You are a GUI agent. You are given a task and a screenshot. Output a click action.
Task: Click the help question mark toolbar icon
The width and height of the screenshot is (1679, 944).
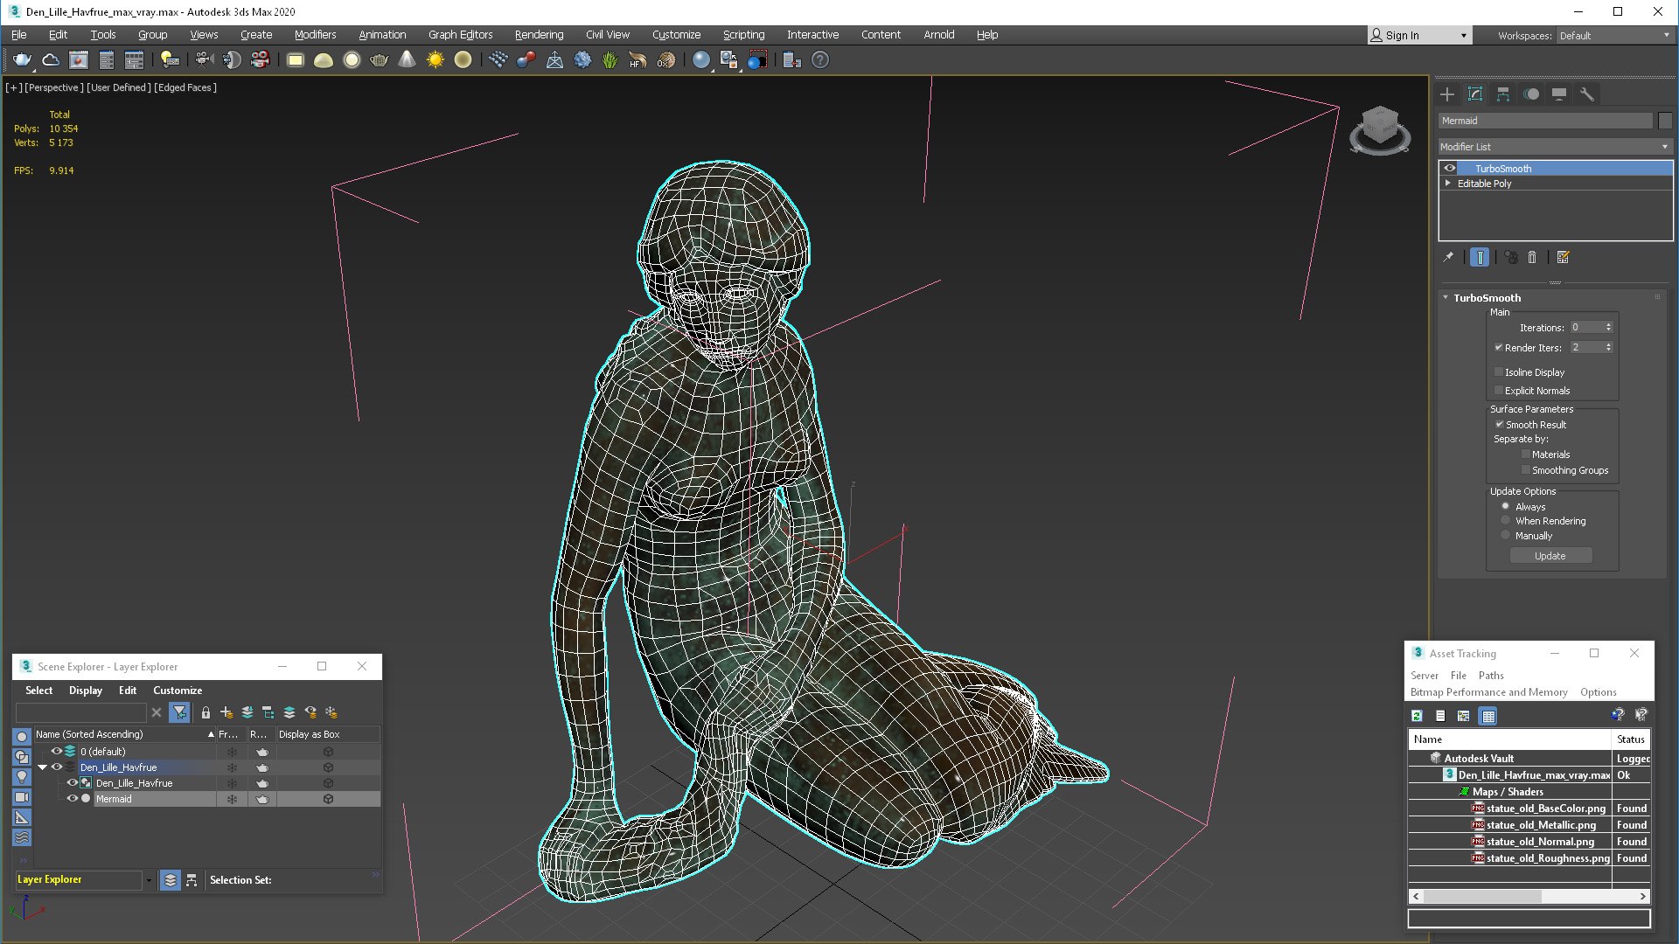(x=819, y=60)
